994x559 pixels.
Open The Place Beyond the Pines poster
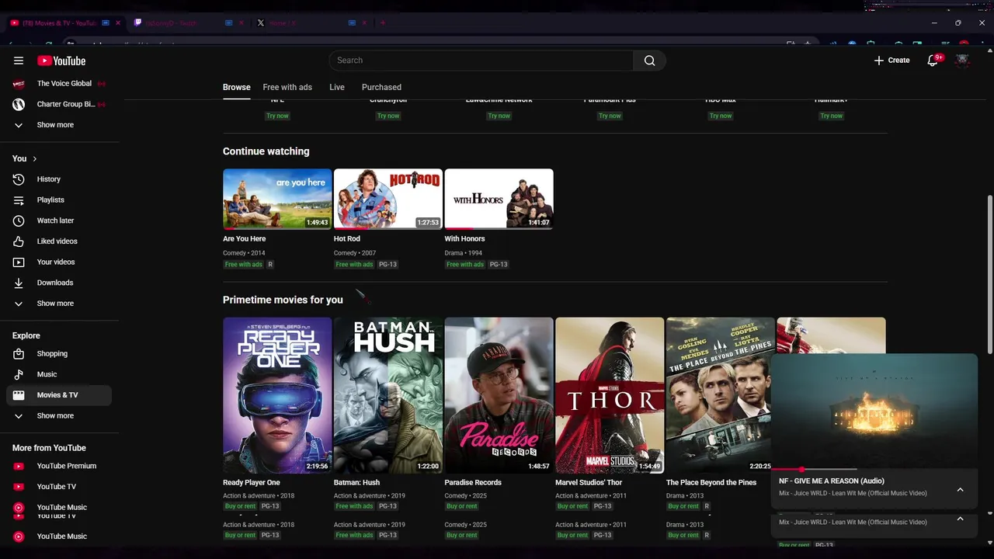(720, 395)
